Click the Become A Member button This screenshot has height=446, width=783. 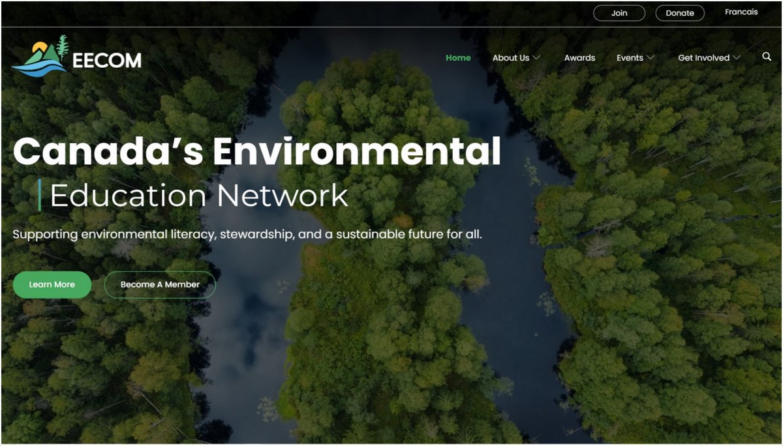click(160, 284)
